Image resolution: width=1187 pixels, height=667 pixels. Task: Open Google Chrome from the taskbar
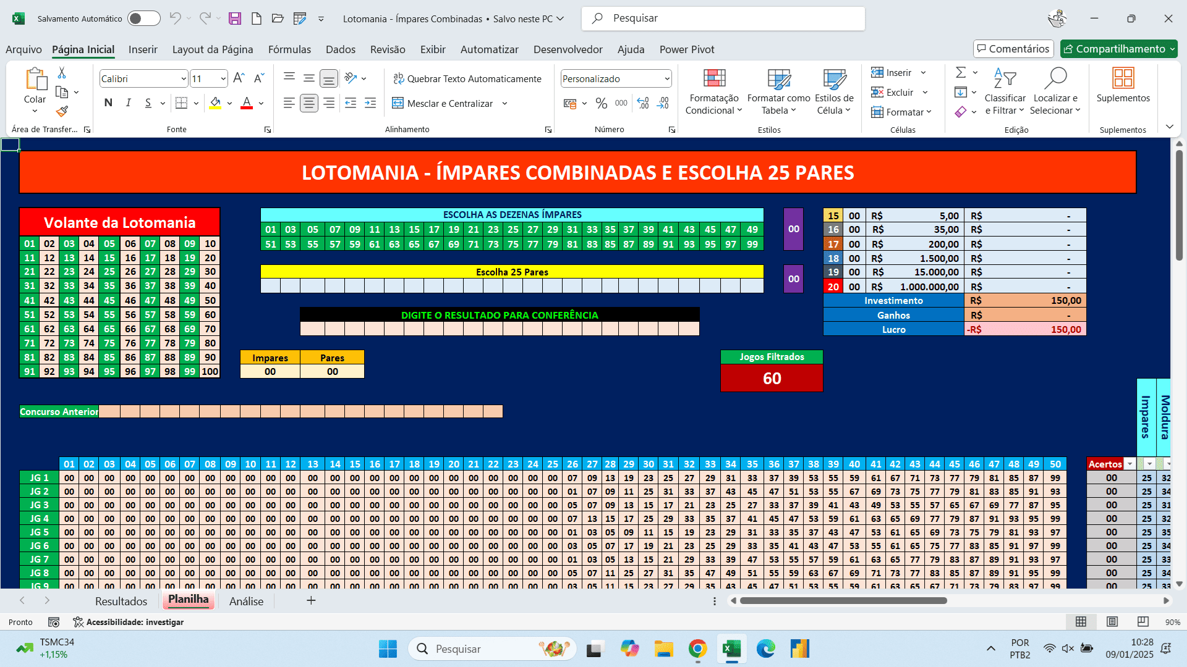click(697, 648)
